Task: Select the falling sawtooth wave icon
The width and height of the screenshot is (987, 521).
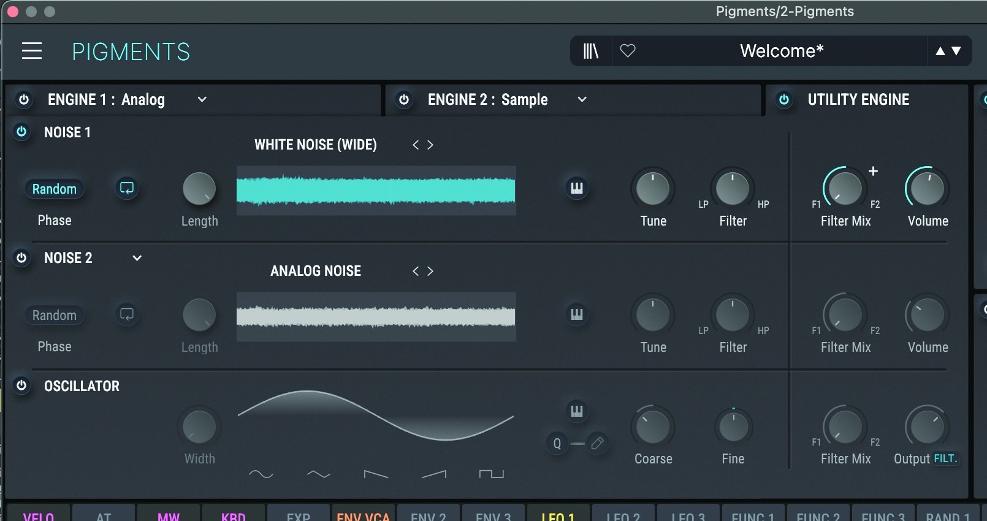Action: click(x=376, y=474)
